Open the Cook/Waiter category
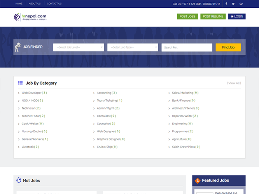This screenshot has width=259, height=194. point(33,124)
